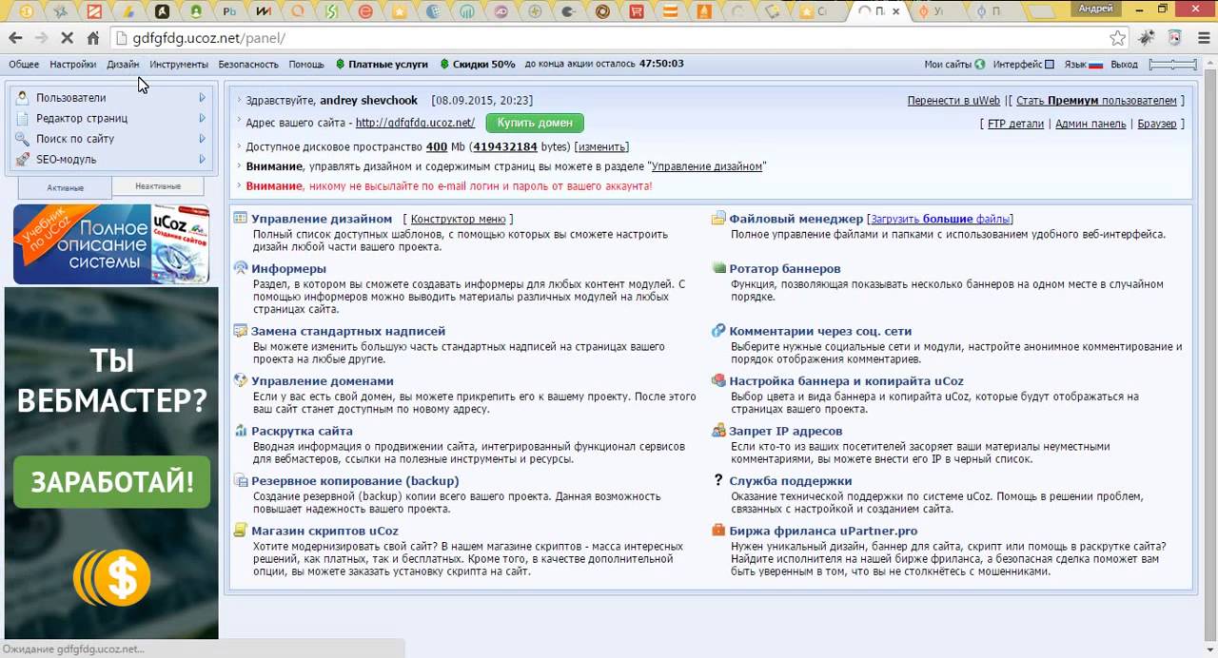Click the Комментарии через соц. сети icon
This screenshot has width=1218, height=658.
click(x=718, y=331)
